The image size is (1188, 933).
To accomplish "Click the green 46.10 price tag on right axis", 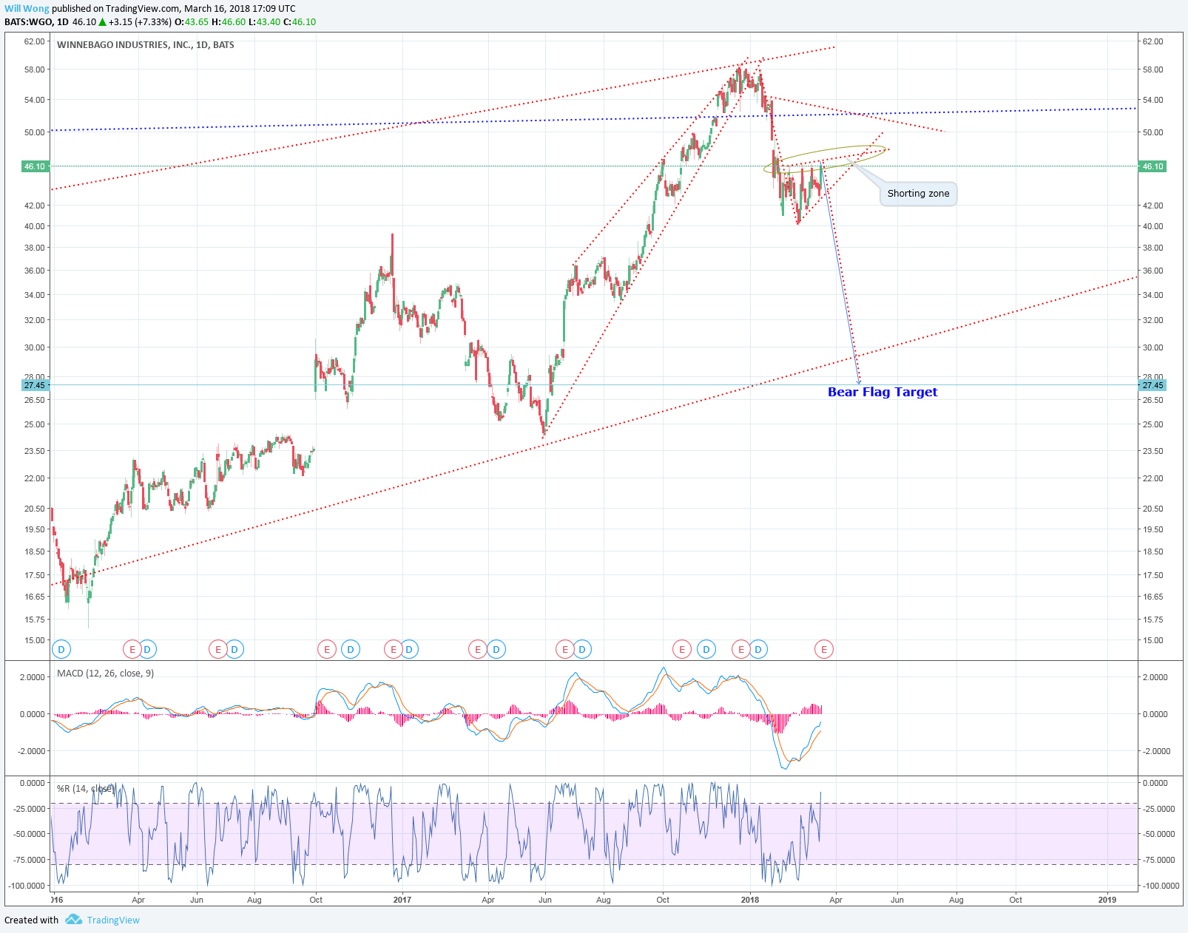I will (1153, 166).
